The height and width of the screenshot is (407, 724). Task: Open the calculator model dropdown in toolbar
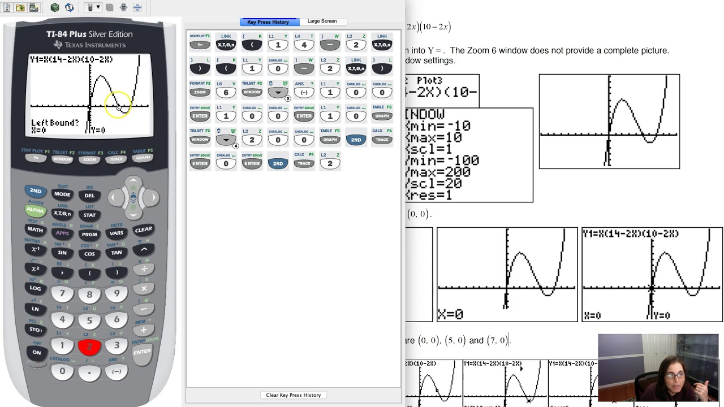93,7
